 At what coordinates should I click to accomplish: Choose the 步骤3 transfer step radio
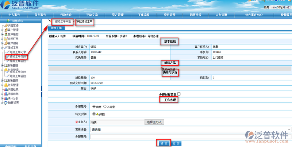tap(93, 114)
